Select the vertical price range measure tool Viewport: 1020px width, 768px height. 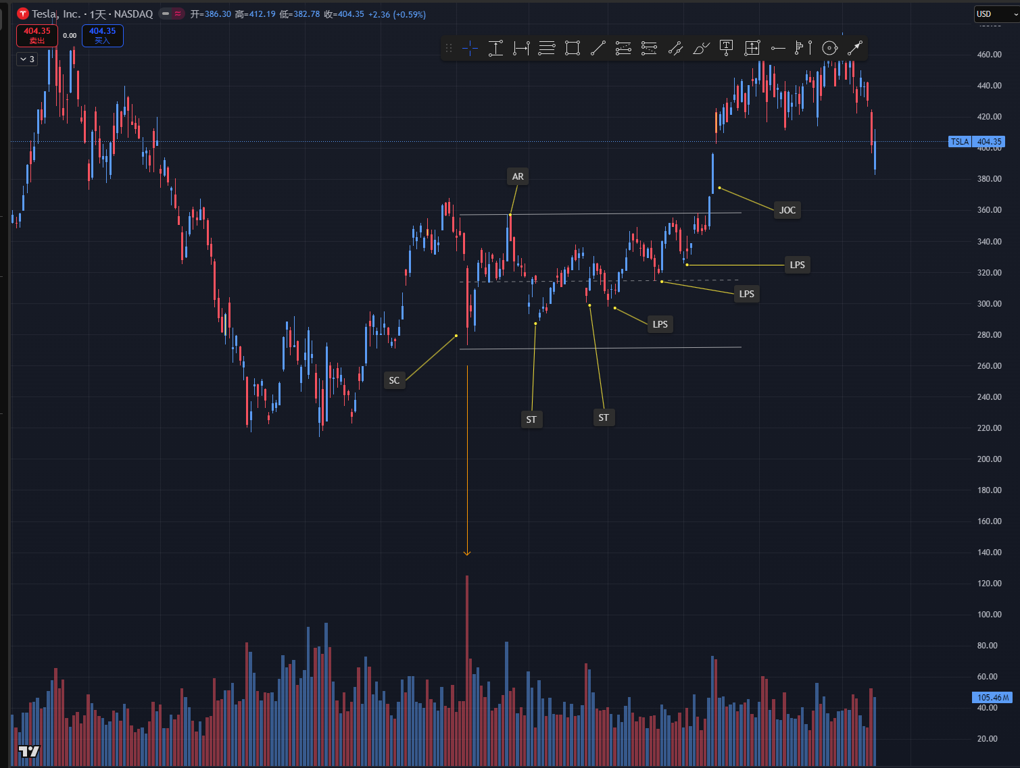(x=495, y=48)
